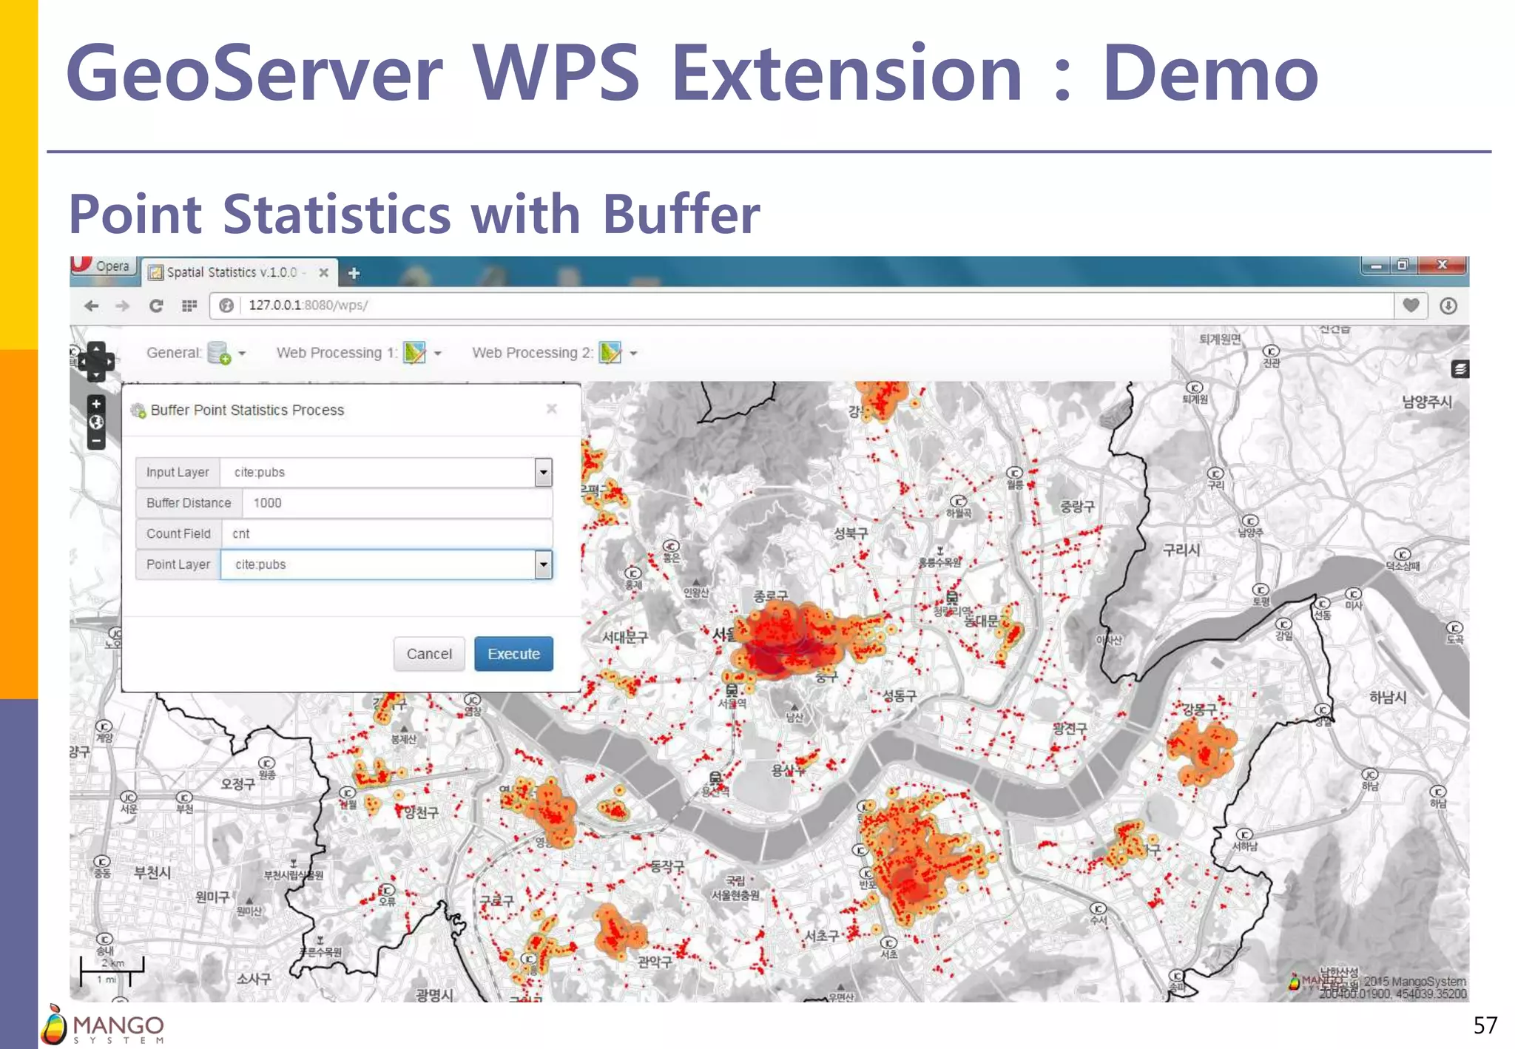Click the 구리시 label on map
Image resolution: width=1515 pixels, height=1049 pixels.
[x=1181, y=550]
